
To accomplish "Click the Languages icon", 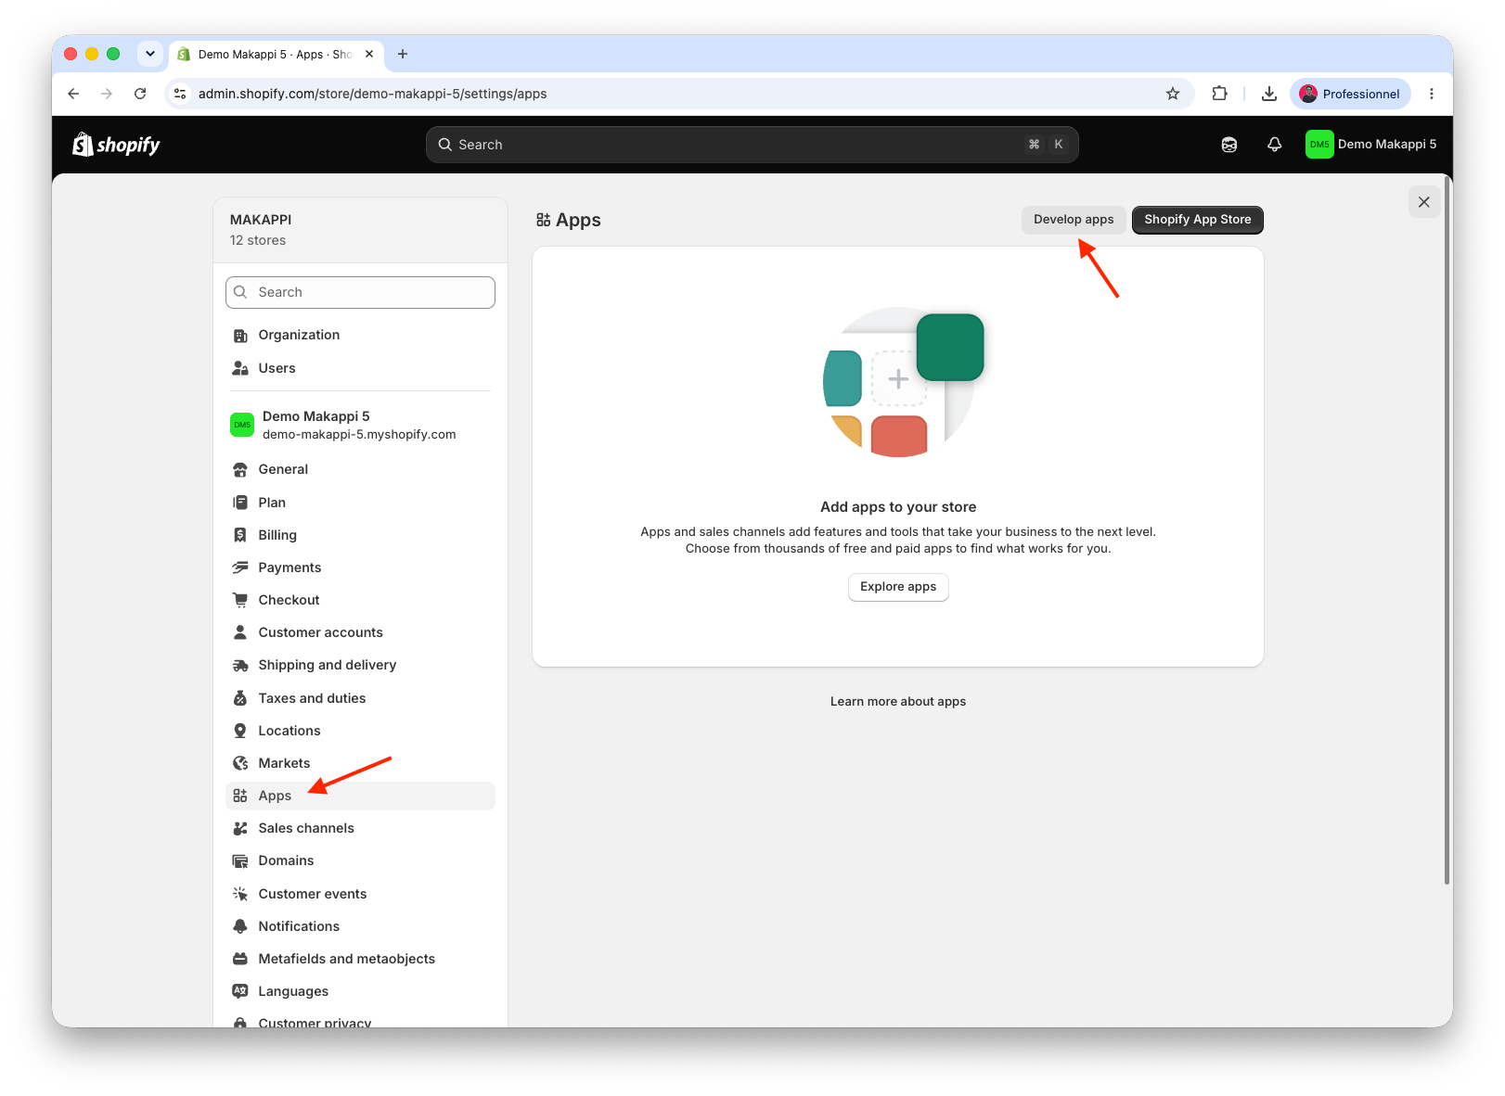I will tap(240, 991).
